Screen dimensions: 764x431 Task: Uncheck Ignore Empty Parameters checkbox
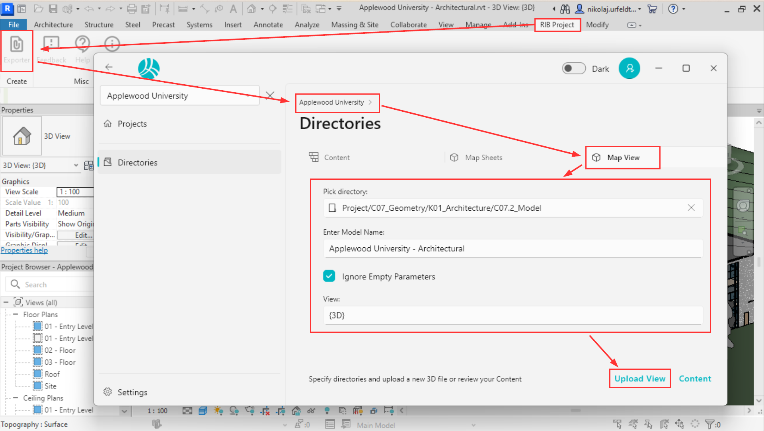329,276
